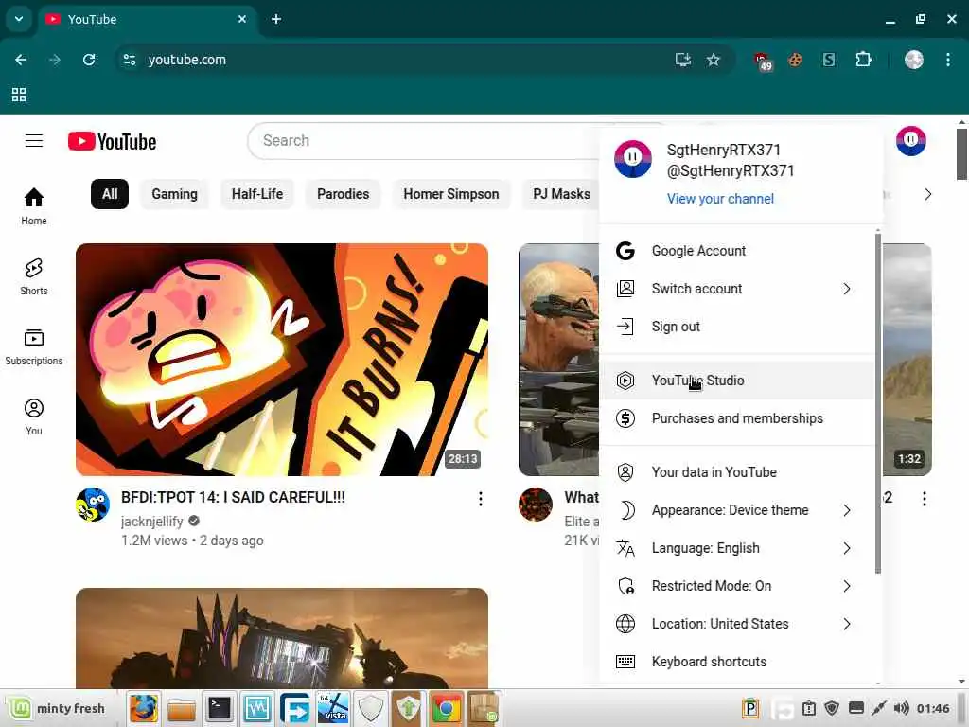Bookmark this page with the star icon

coord(714,60)
